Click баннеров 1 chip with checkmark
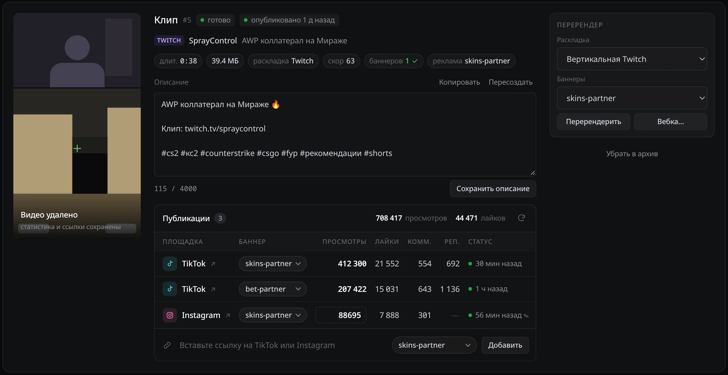Screen dimensions: 728x375 coord(393,61)
